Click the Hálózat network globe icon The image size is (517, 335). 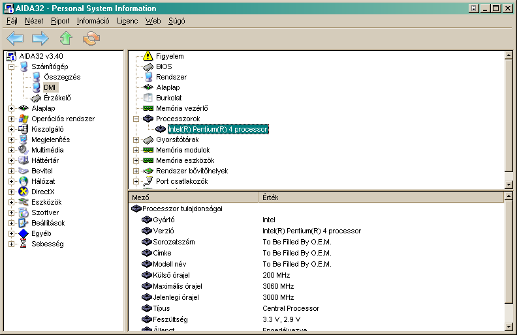tap(23, 181)
